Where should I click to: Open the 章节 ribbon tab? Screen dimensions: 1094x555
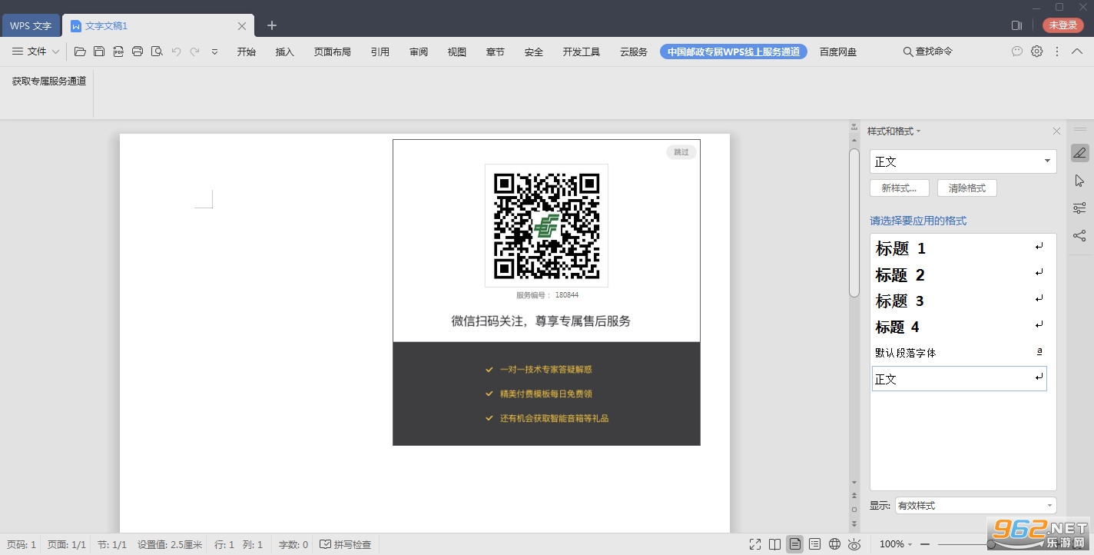tap(496, 52)
